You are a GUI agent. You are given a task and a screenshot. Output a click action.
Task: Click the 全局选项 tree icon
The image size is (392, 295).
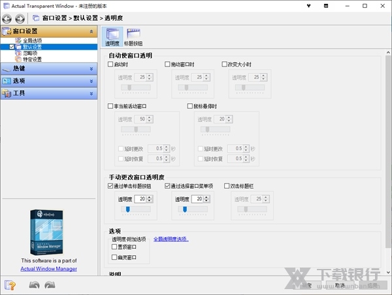click(18, 40)
